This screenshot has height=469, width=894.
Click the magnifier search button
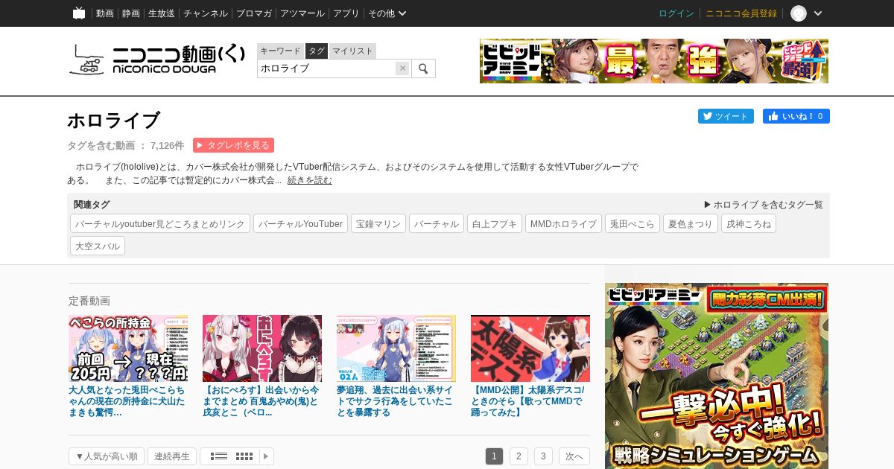point(423,68)
